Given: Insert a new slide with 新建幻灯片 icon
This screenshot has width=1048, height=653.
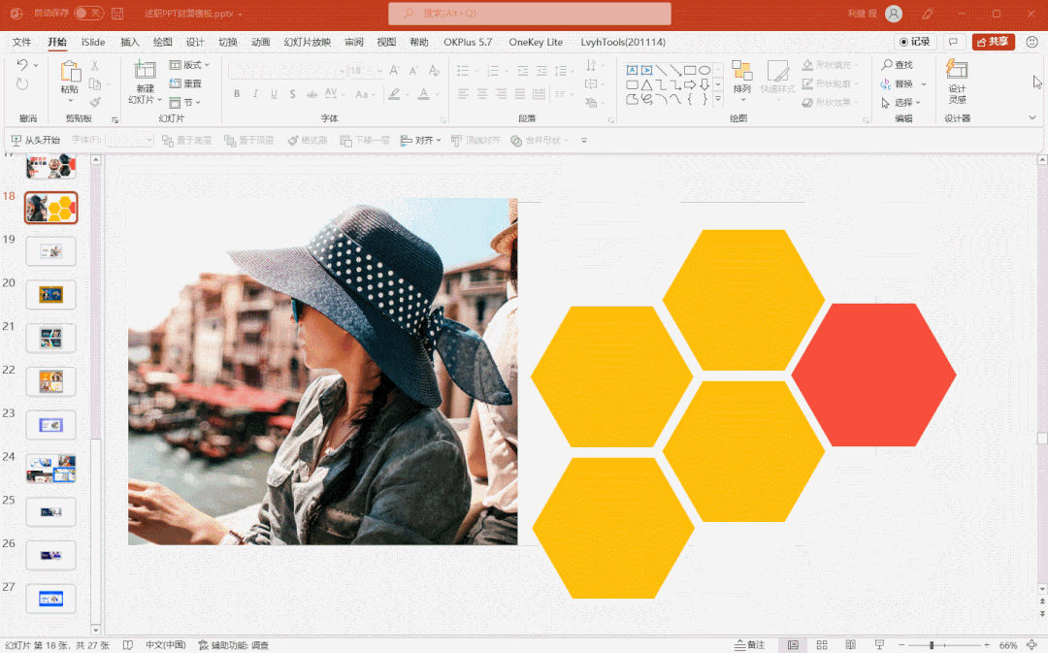Looking at the screenshot, I should click(x=145, y=70).
